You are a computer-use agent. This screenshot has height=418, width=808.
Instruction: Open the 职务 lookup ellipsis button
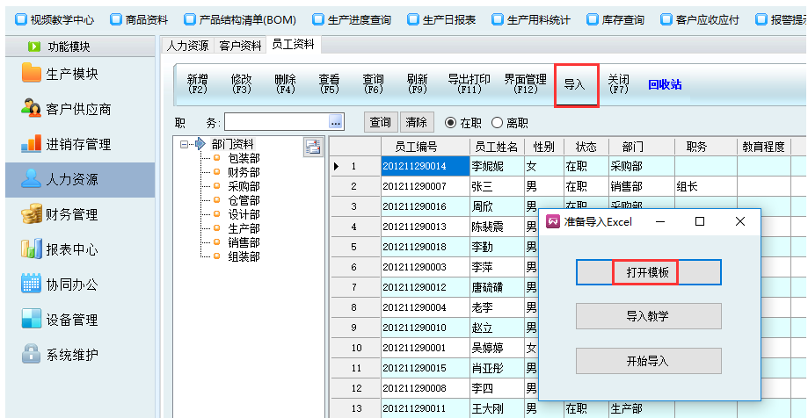click(336, 123)
